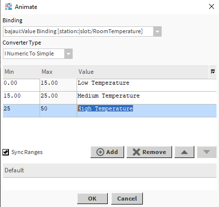Cancel the Animate dialog

(x=127, y=199)
